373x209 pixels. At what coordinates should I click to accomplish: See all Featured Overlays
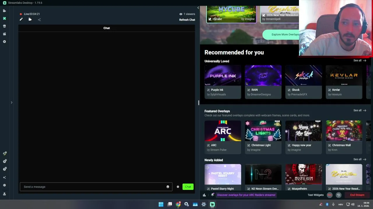pyautogui.click(x=360, y=110)
